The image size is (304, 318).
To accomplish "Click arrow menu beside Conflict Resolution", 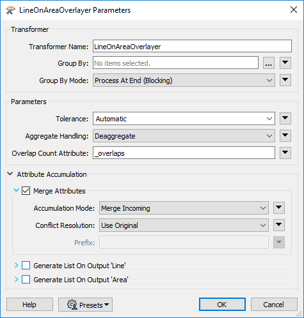I will pyautogui.click(x=279, y=225).
